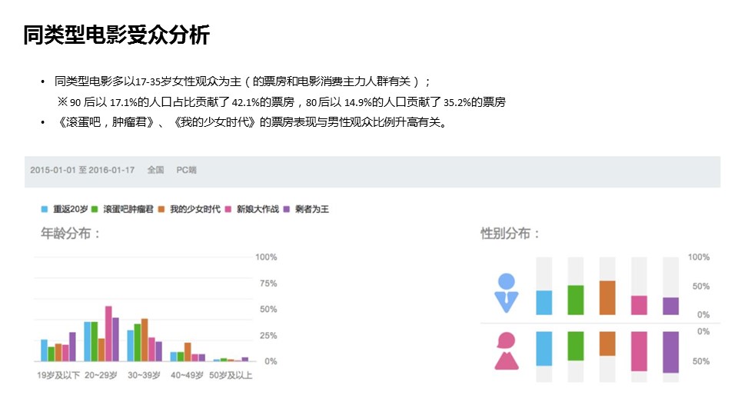
Task: Click the 40~49岁 axis label
Action: coord(187,375)
